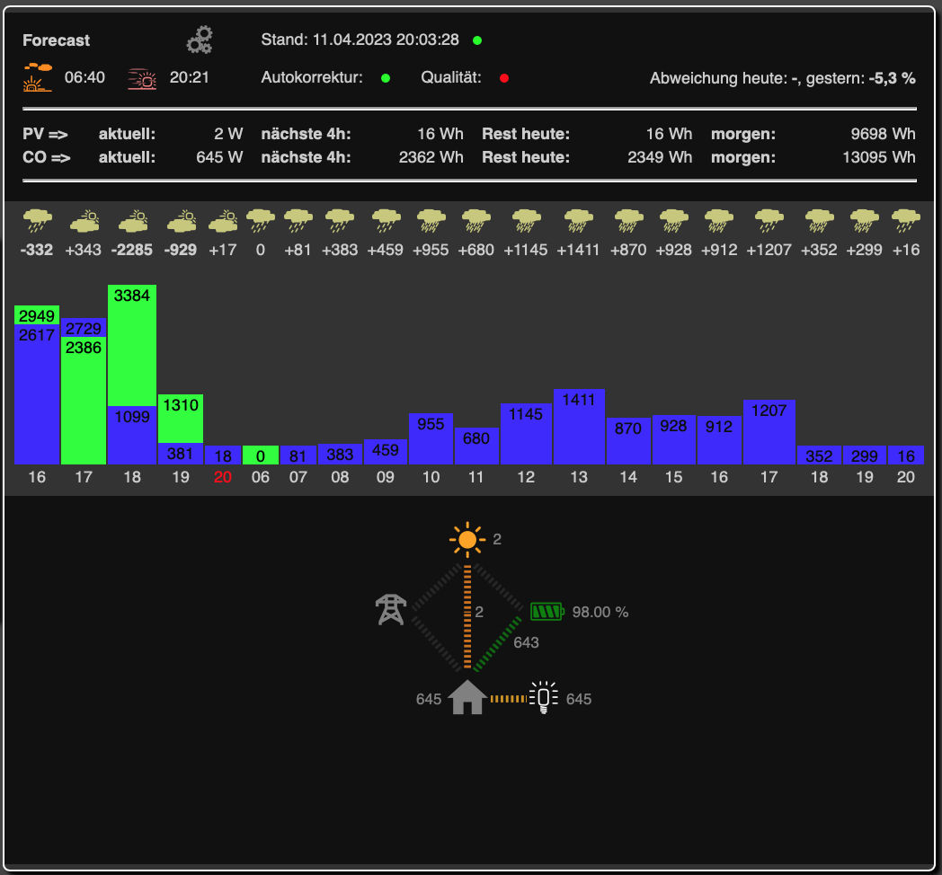Click the green bar segment labeled 1310

181,419
